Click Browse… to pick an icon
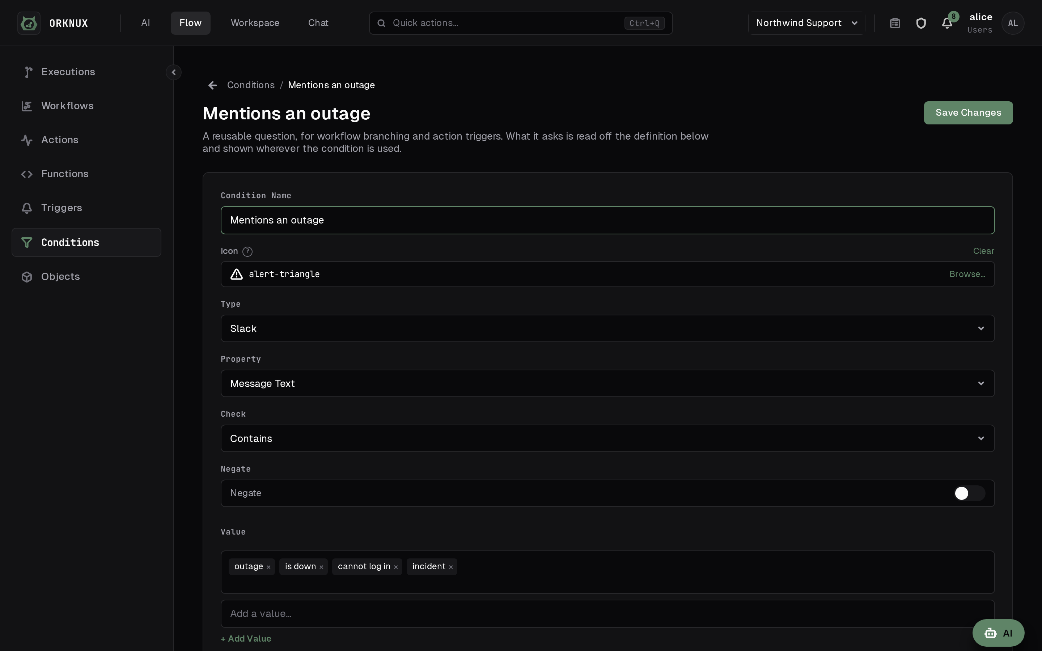Screen dimensions: 1042x651 (967, 274)
